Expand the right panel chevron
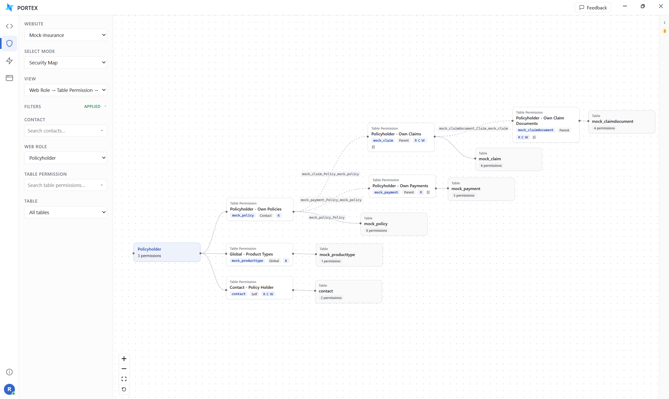669x399 pixels. 665,23
